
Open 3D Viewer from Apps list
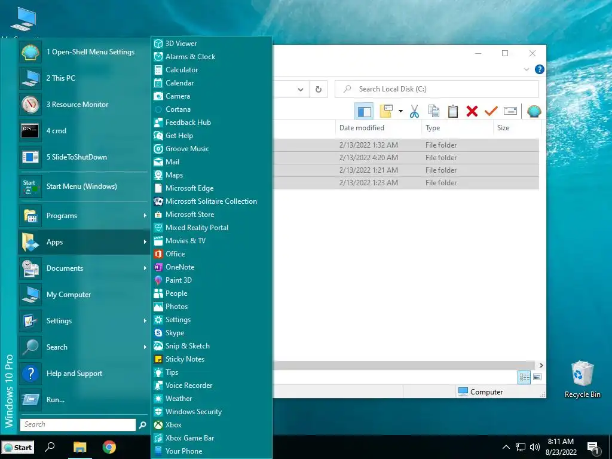211,43
